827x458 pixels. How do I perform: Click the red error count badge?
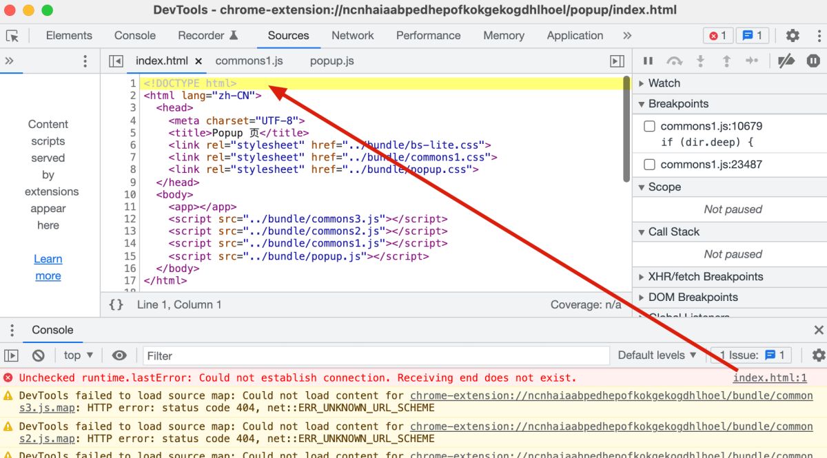pos(717,36)
